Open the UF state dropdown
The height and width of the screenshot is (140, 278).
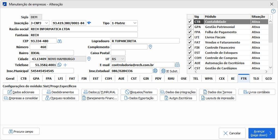click(x=118, y=59)
